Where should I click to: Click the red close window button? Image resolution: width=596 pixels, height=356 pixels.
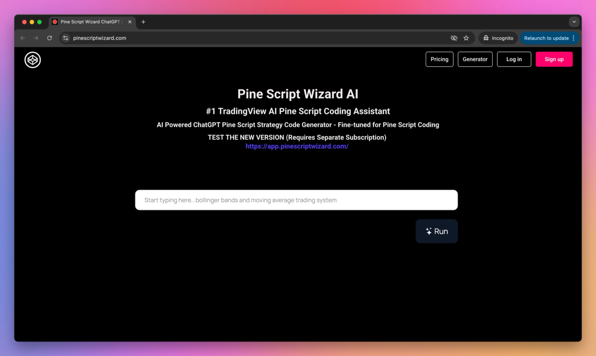[24, 22]
